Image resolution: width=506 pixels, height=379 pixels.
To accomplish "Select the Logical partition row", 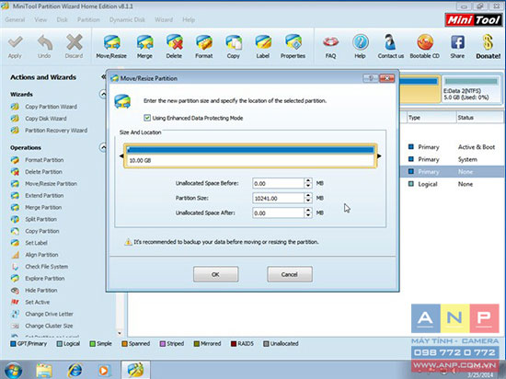I will point(452,184).
